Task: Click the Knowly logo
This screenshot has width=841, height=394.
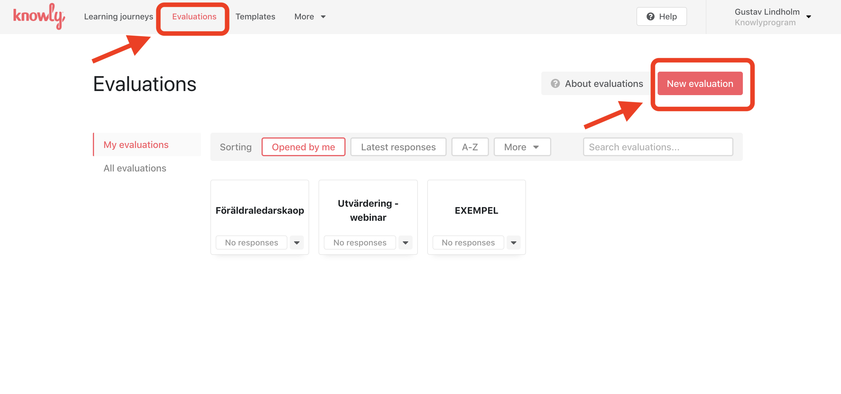Action: click(x=39, y=16)
